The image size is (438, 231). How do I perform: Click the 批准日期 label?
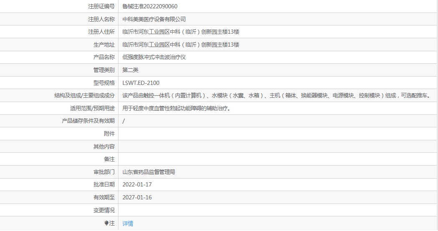click(x=104, y=184)
